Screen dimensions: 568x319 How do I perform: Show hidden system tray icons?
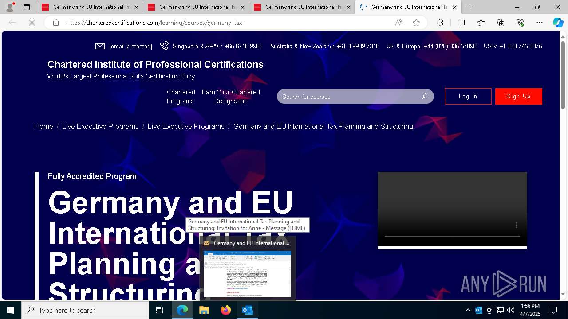point(468,310)
